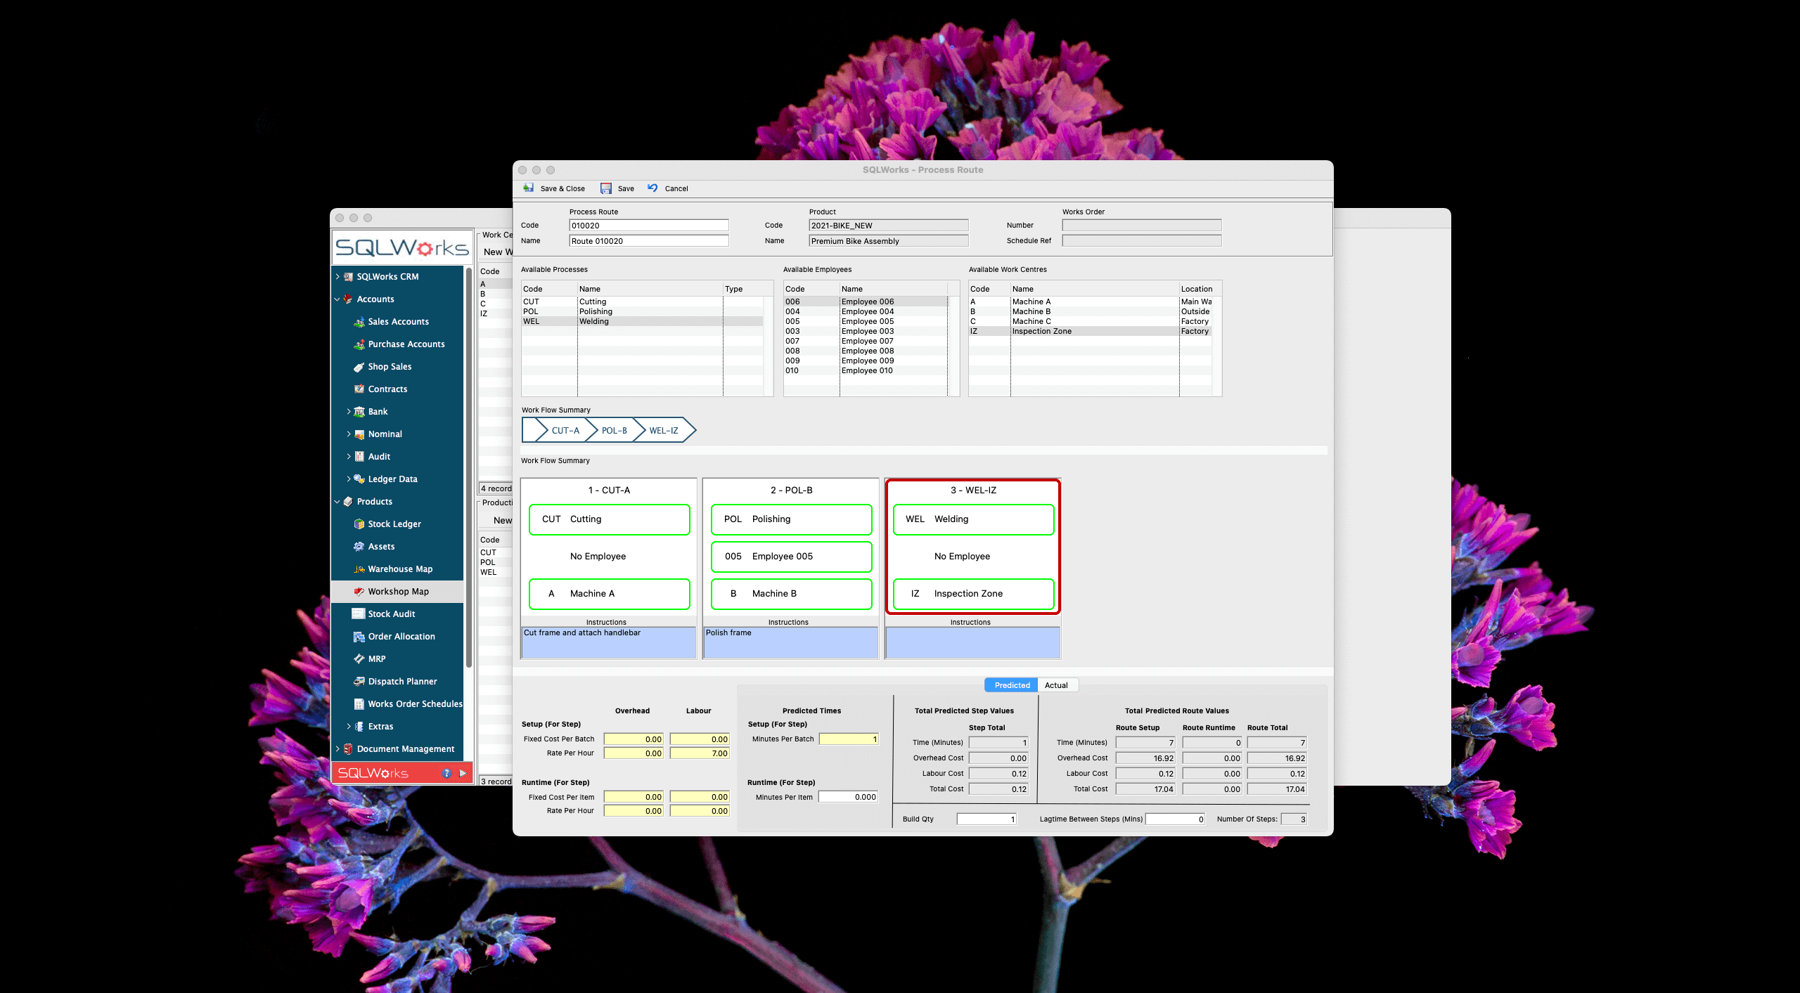Select the Predicted tab
Image resolution: width=1800 pixels, height=993 pixels.
coord(1010,684)
